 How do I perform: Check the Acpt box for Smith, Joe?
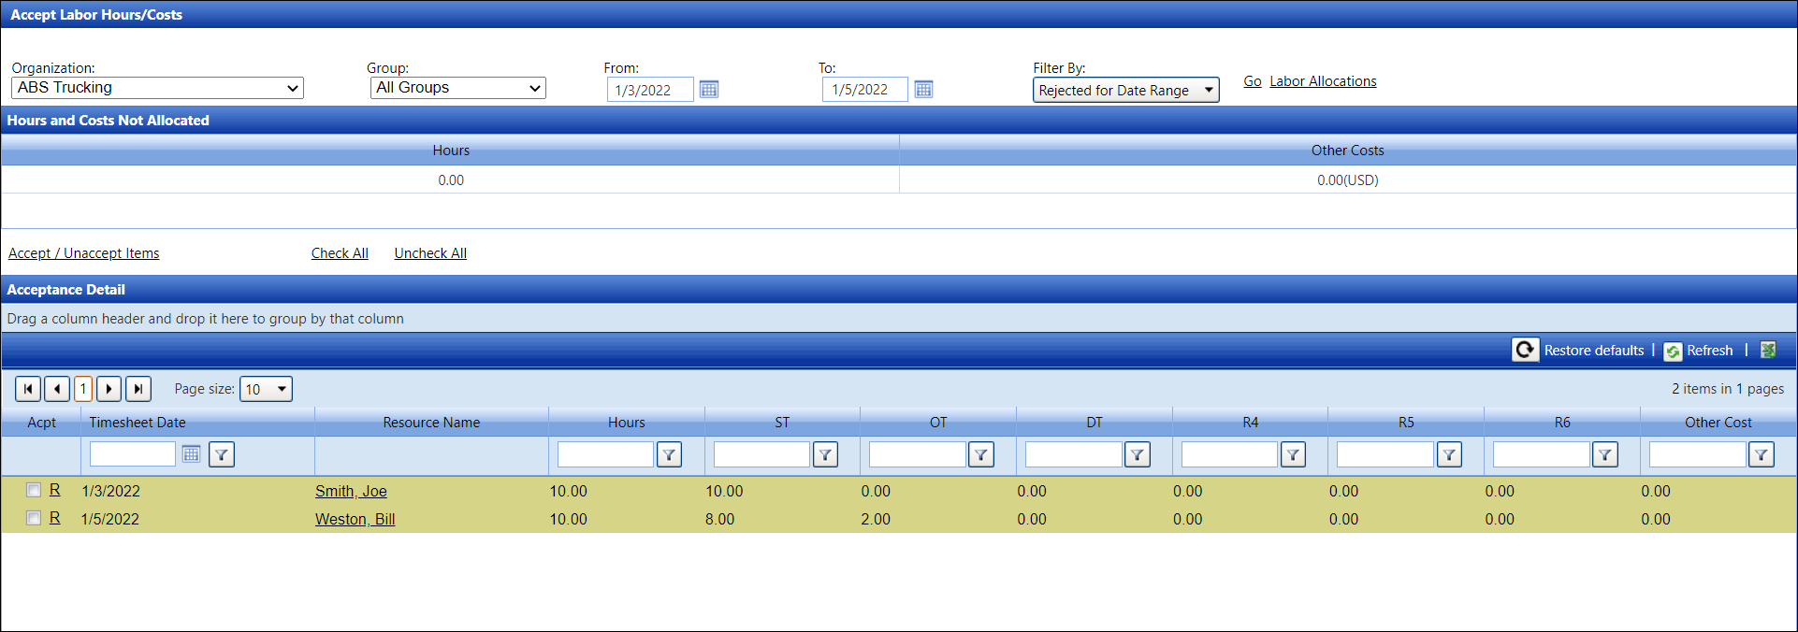pyautogui.click(x=34, y=490)
